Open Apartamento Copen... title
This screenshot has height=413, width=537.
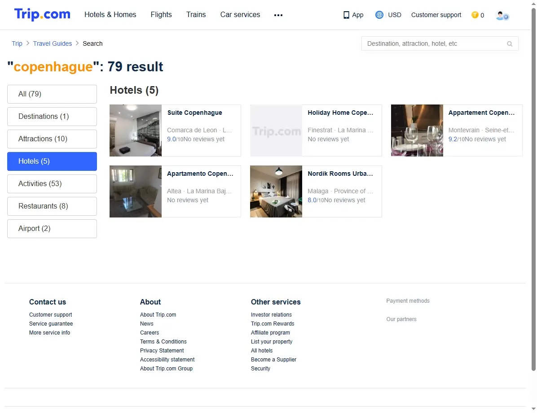(x=200, y=174)
